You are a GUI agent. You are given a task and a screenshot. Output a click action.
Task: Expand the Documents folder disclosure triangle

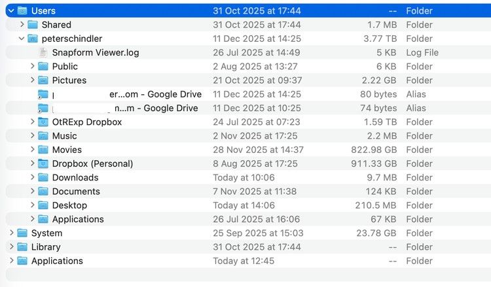pos(33,192)
